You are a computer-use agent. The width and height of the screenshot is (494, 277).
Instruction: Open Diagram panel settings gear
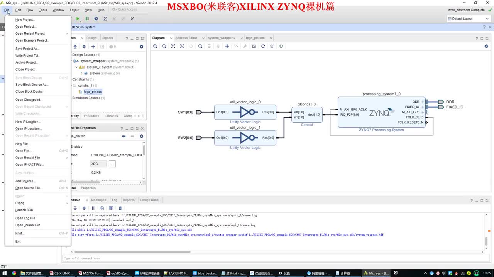coord(486,46)
